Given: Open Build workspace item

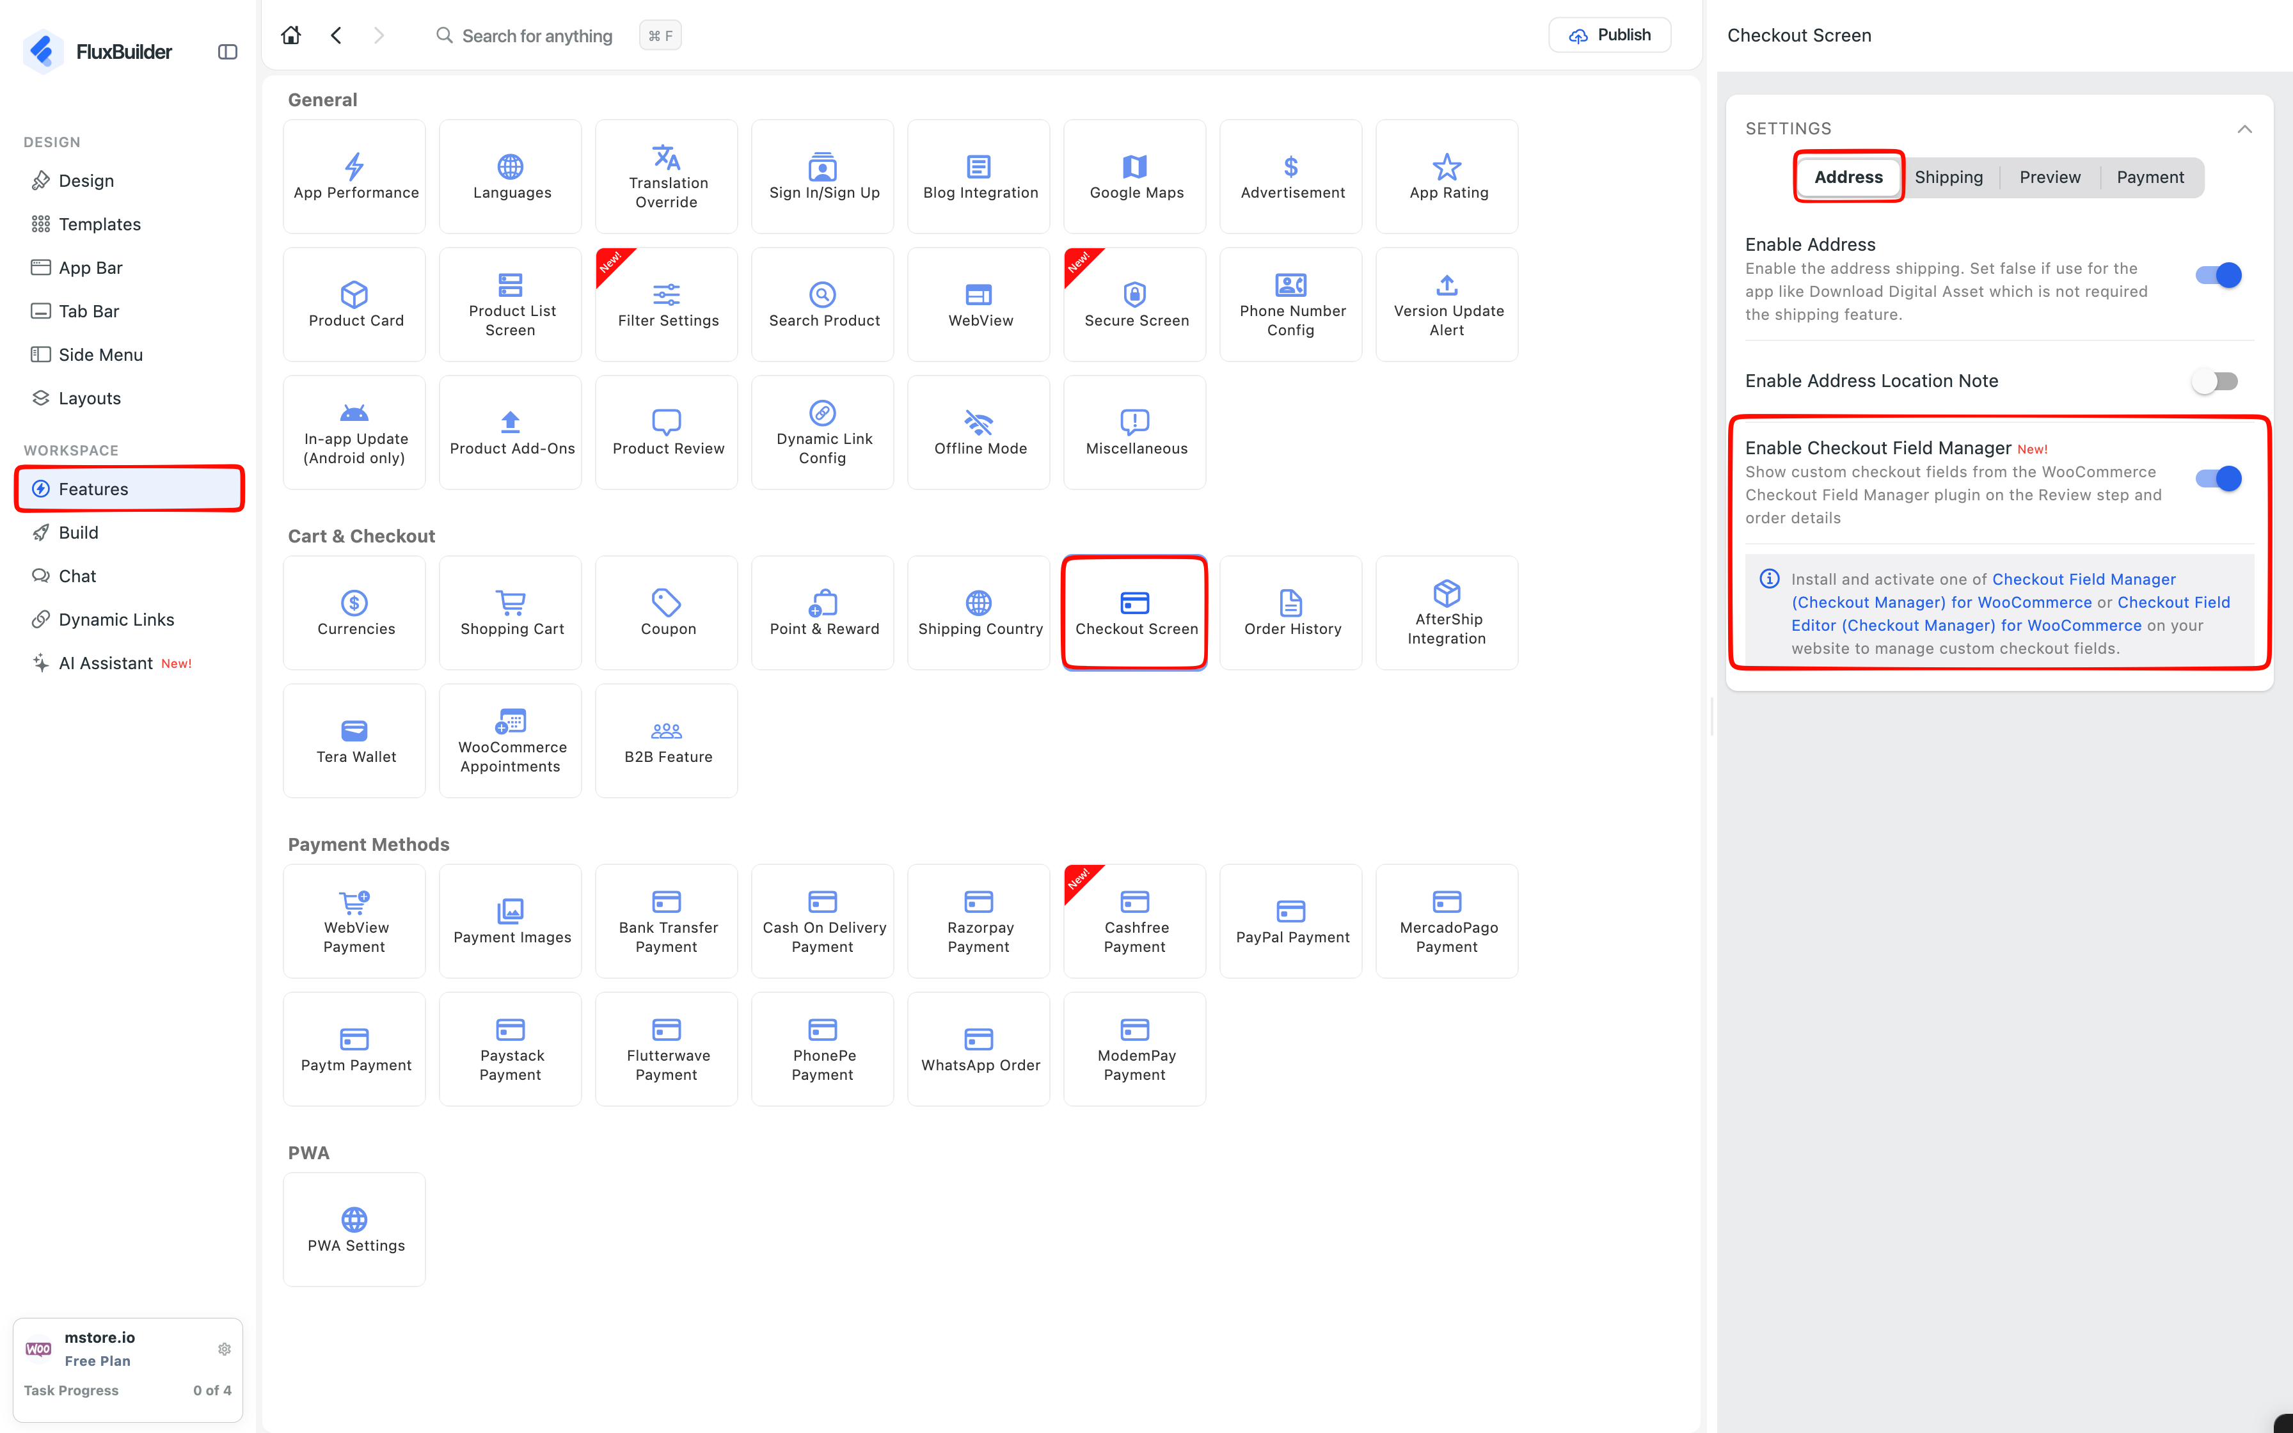Looking at the screenshot, I should [128, 533].
